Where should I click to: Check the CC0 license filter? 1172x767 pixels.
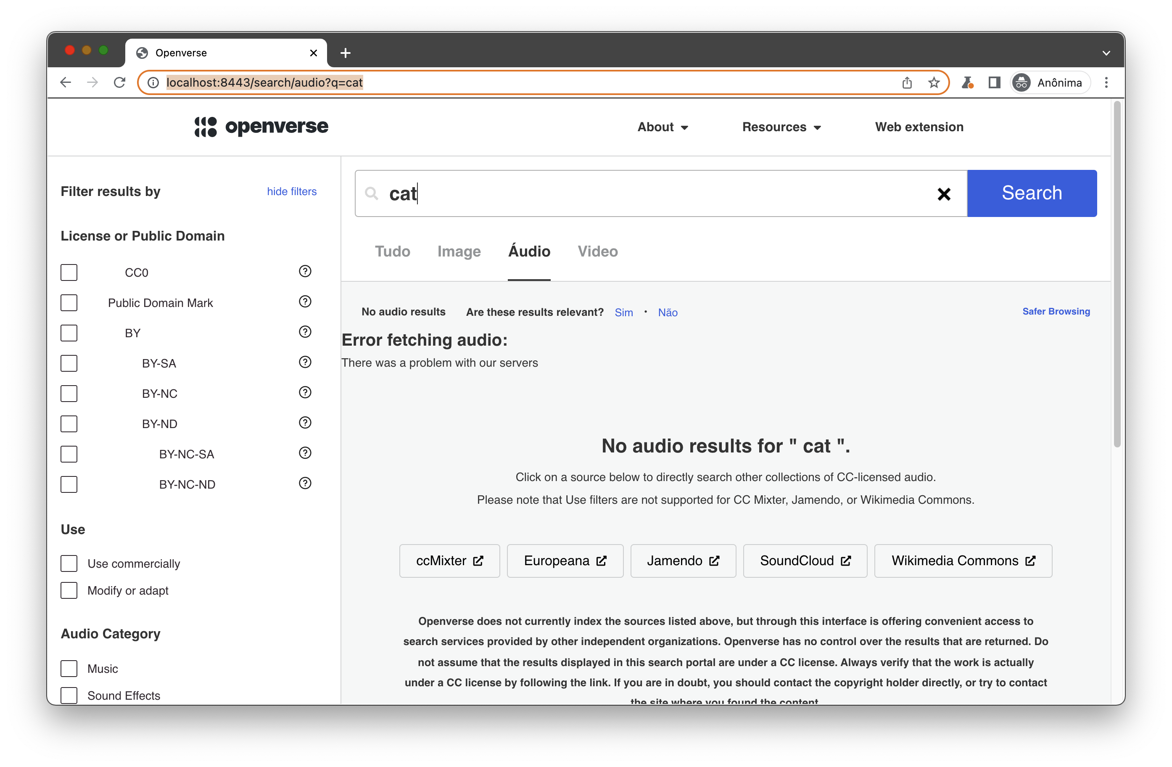coord(69,272)
